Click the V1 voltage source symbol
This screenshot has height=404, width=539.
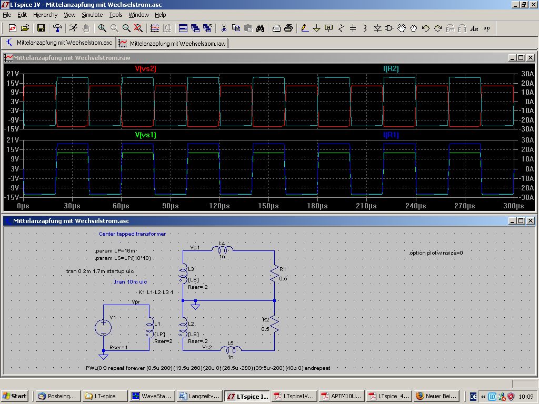[103, 327]
